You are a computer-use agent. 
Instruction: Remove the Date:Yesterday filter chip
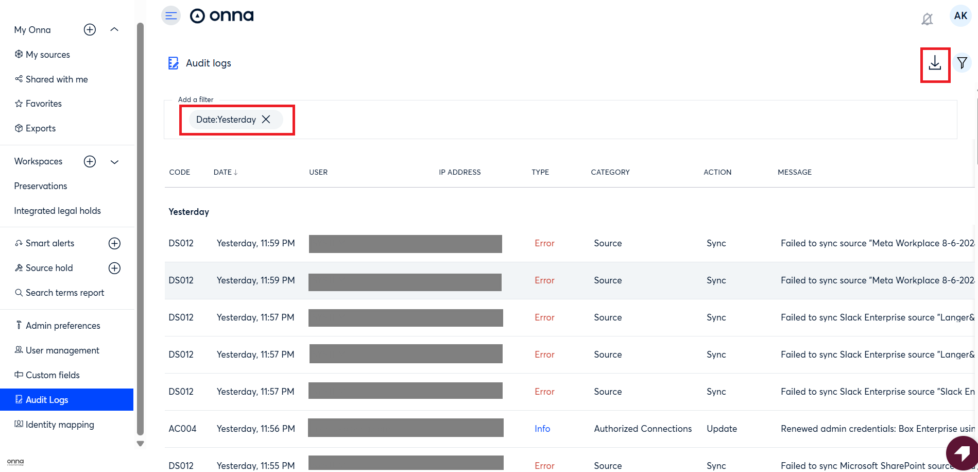click(266, 120)
